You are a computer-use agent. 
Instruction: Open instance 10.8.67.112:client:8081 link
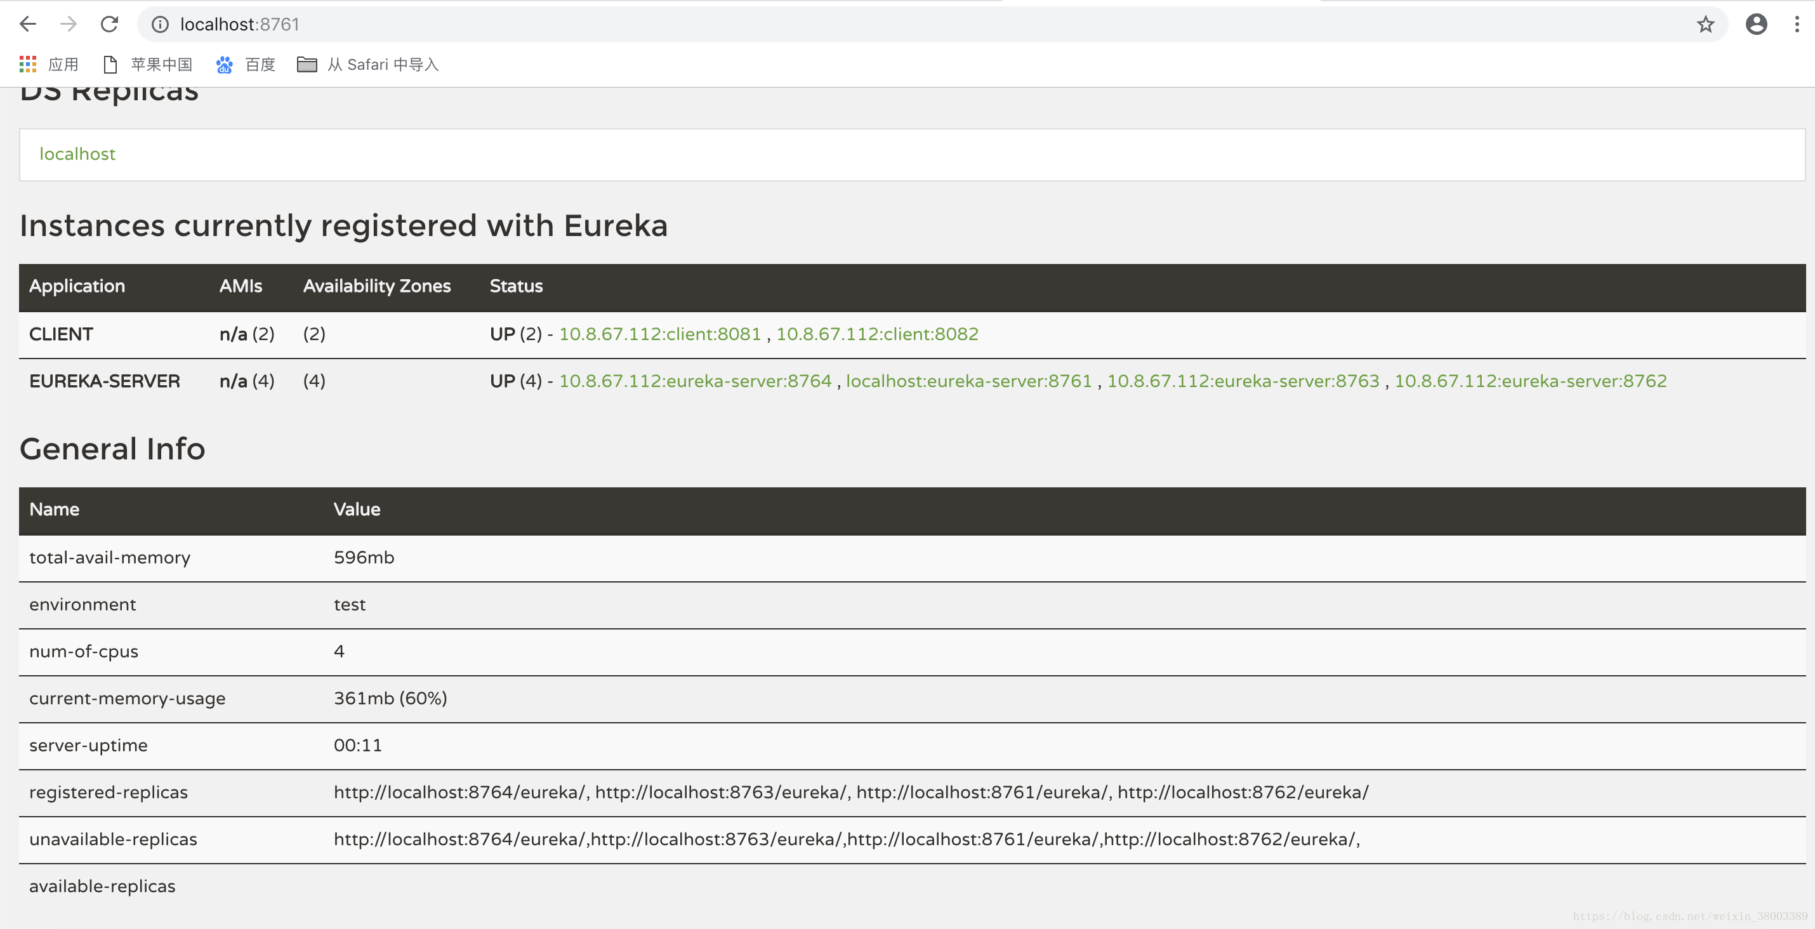click(x=659, y=334)
